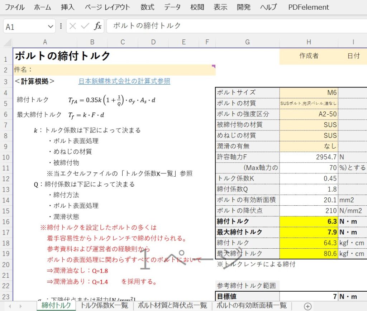
Task: Switch to the 開発 ribbon tab
Action: tap(243, 7)
